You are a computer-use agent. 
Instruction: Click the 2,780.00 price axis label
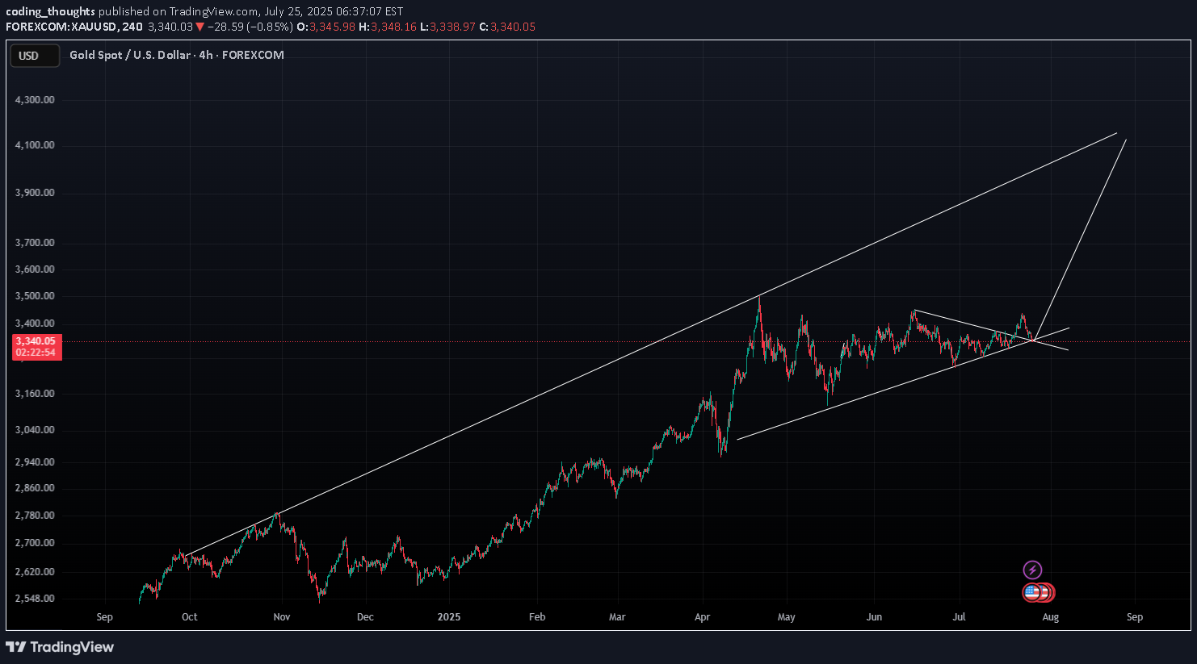tap(36, 516)
